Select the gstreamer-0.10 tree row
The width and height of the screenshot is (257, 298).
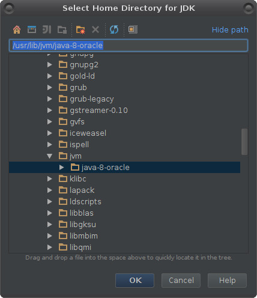(x=124, y=111)
